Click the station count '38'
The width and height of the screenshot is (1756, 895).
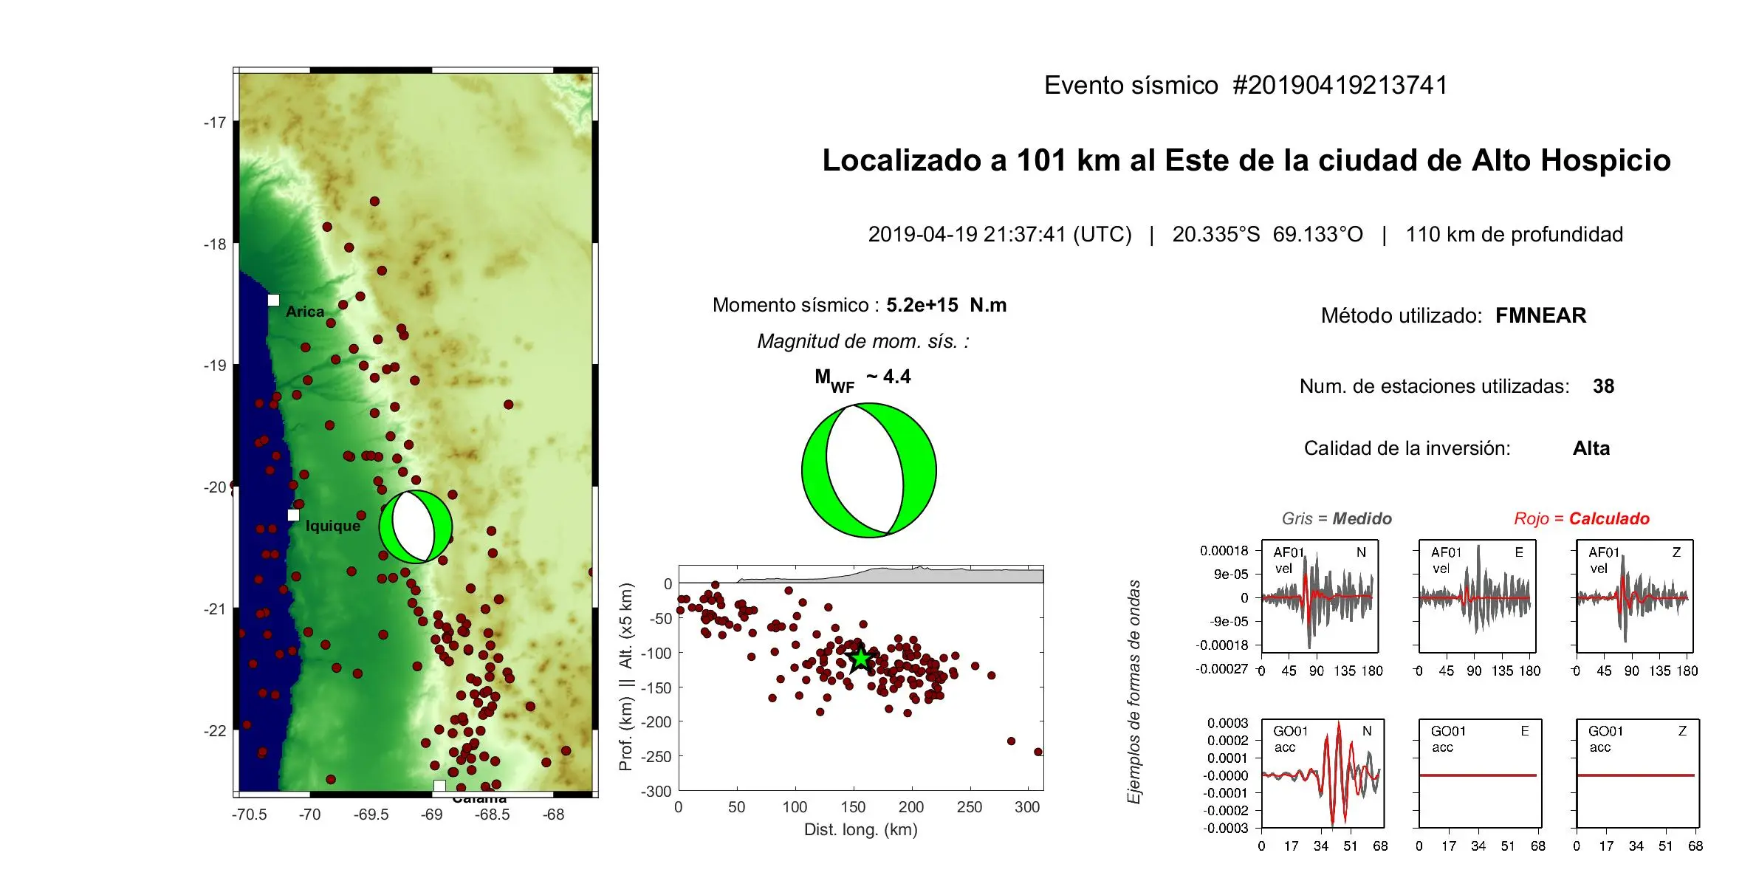1603,386
